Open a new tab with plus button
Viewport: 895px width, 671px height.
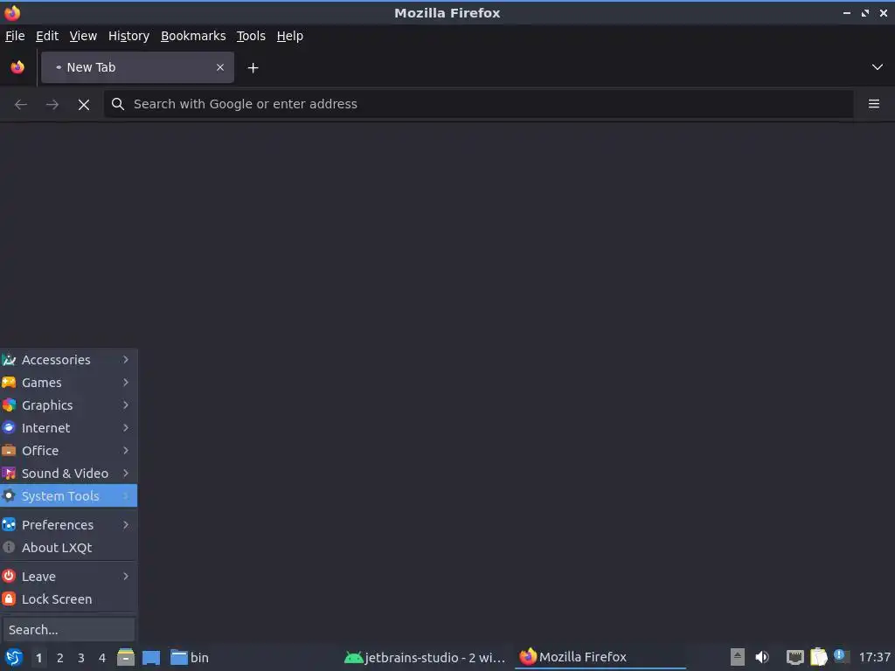click(253, 68)
